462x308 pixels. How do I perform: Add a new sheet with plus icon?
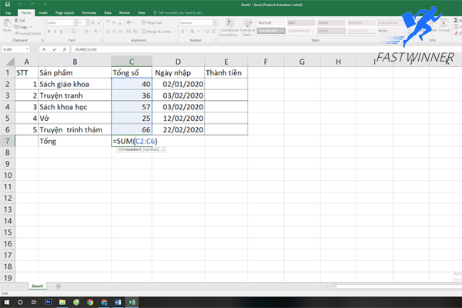click(x=59, y=286)
